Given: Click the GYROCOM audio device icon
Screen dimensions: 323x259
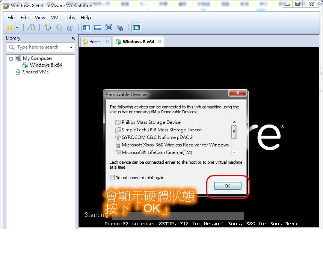Looking at the screenshot, I should 118,137.
